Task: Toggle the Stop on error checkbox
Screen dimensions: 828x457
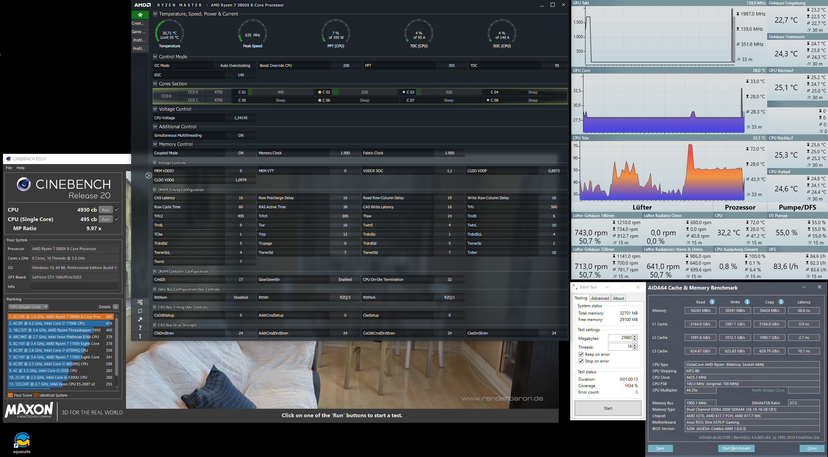Action: click(x=581, y=361)
